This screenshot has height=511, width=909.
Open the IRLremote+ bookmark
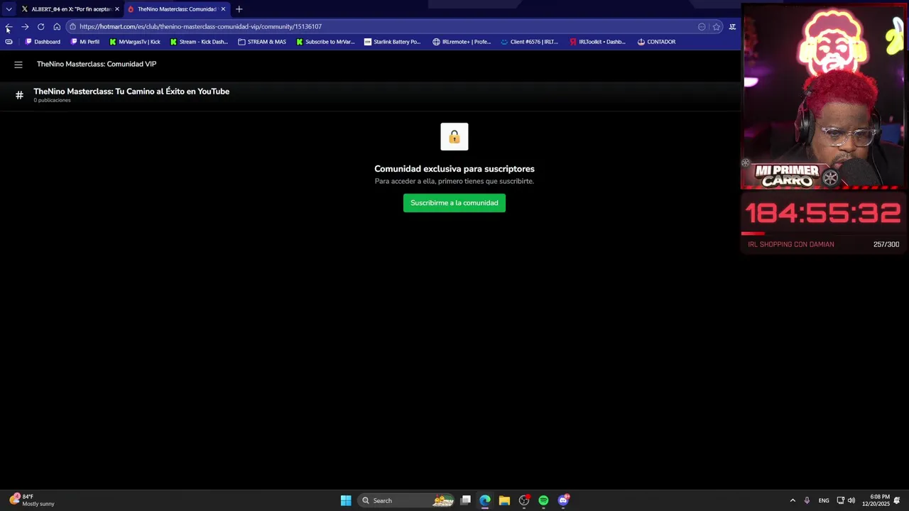coord(462,42)
